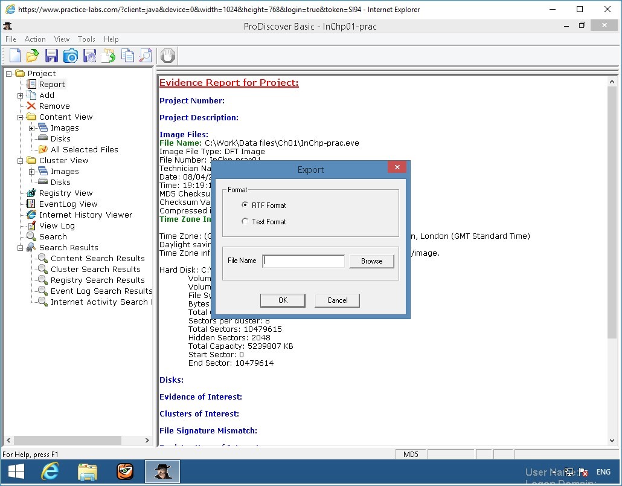Collapse the Search Results node
This screenshot has width=622, height=486.
(21, 248)
